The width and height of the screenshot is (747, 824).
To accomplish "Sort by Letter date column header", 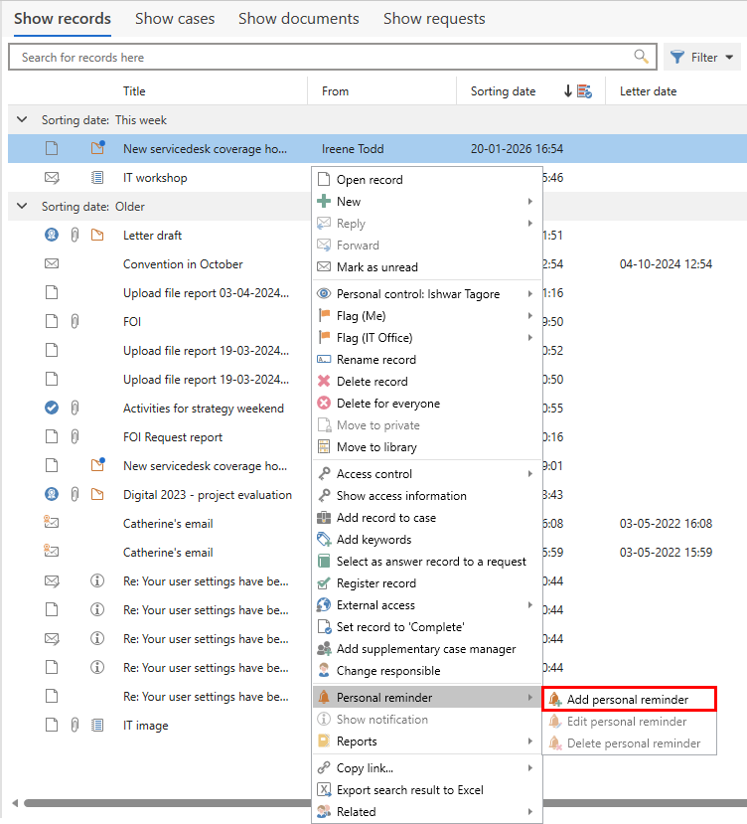I will point(648,90).
